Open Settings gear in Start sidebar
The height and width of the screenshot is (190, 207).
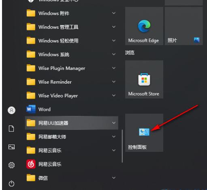coord(11,165)
